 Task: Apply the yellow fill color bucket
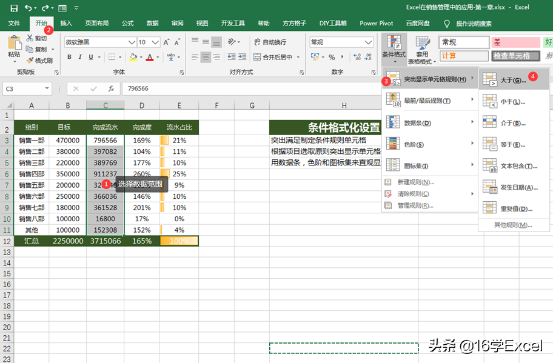pyautogui.click(x=133, y=57)
